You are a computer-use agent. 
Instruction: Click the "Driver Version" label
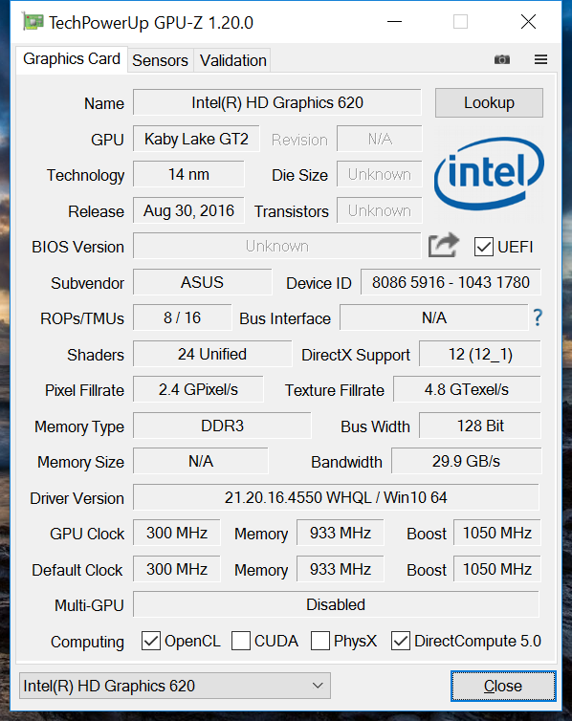tap(77, 498)
